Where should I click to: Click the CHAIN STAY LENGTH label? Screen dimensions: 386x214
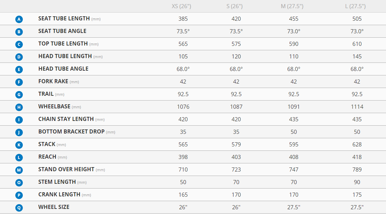[66, 119]
